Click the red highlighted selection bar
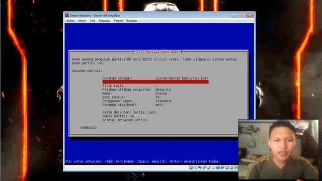The width and height of the screenshot is (322, 181). click(x=155, y=82)
